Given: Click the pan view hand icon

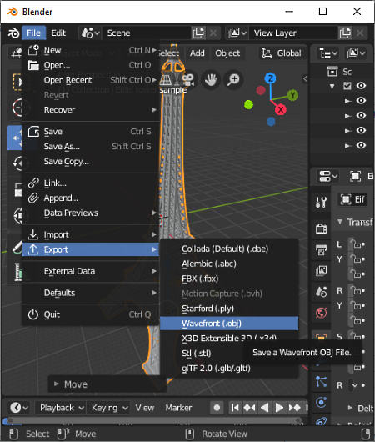Looking at the screenshot, I should coord(211,79).
